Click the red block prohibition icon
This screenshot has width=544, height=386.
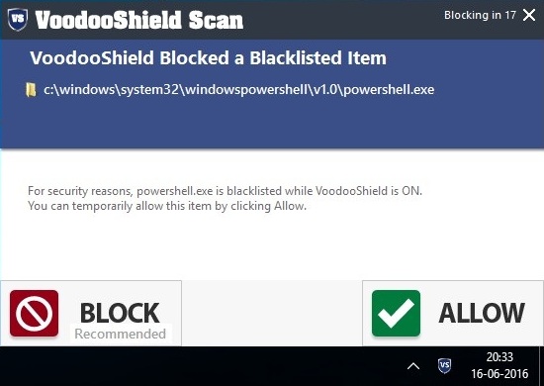34,314
